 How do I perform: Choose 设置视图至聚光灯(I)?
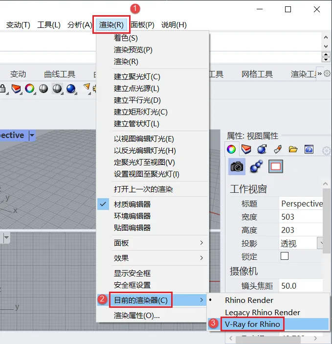(x=153, y=174)
